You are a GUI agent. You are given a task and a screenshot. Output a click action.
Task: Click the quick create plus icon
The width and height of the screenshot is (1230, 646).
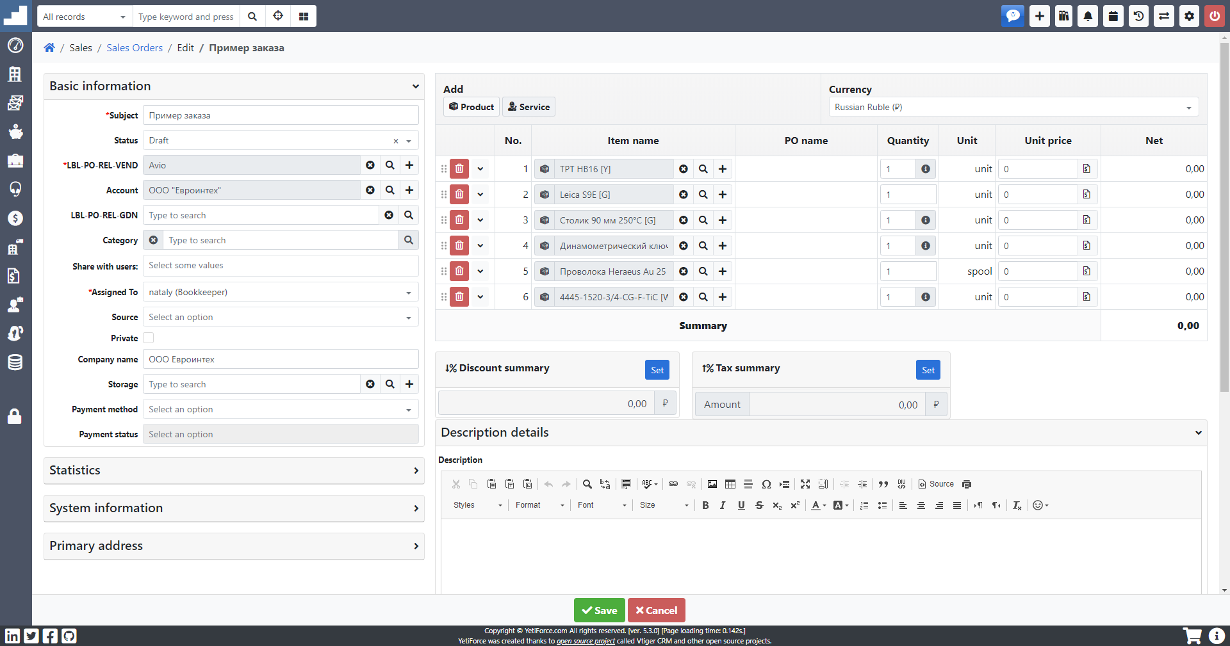(1039, 16)
